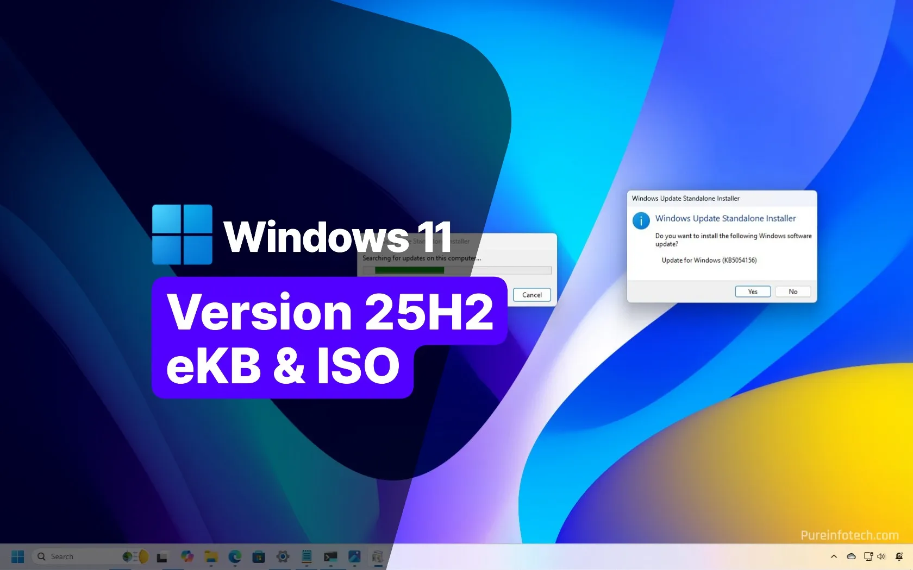Click the network icon in system tray

[x=868, y=556]
